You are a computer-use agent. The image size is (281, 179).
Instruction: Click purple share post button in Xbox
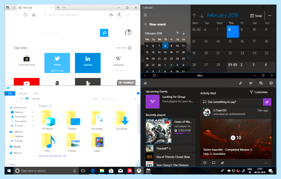point(267,102)
